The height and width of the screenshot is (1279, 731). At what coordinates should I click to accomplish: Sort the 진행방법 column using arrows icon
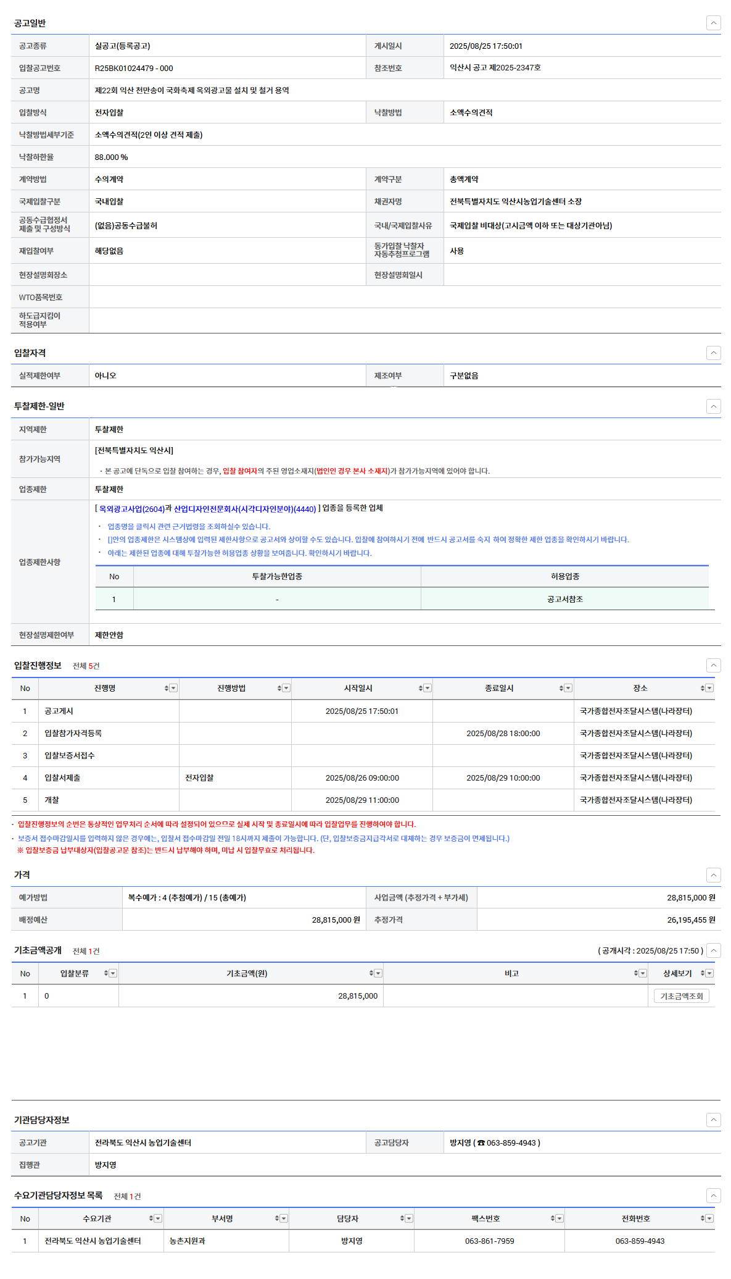point(279,688)
